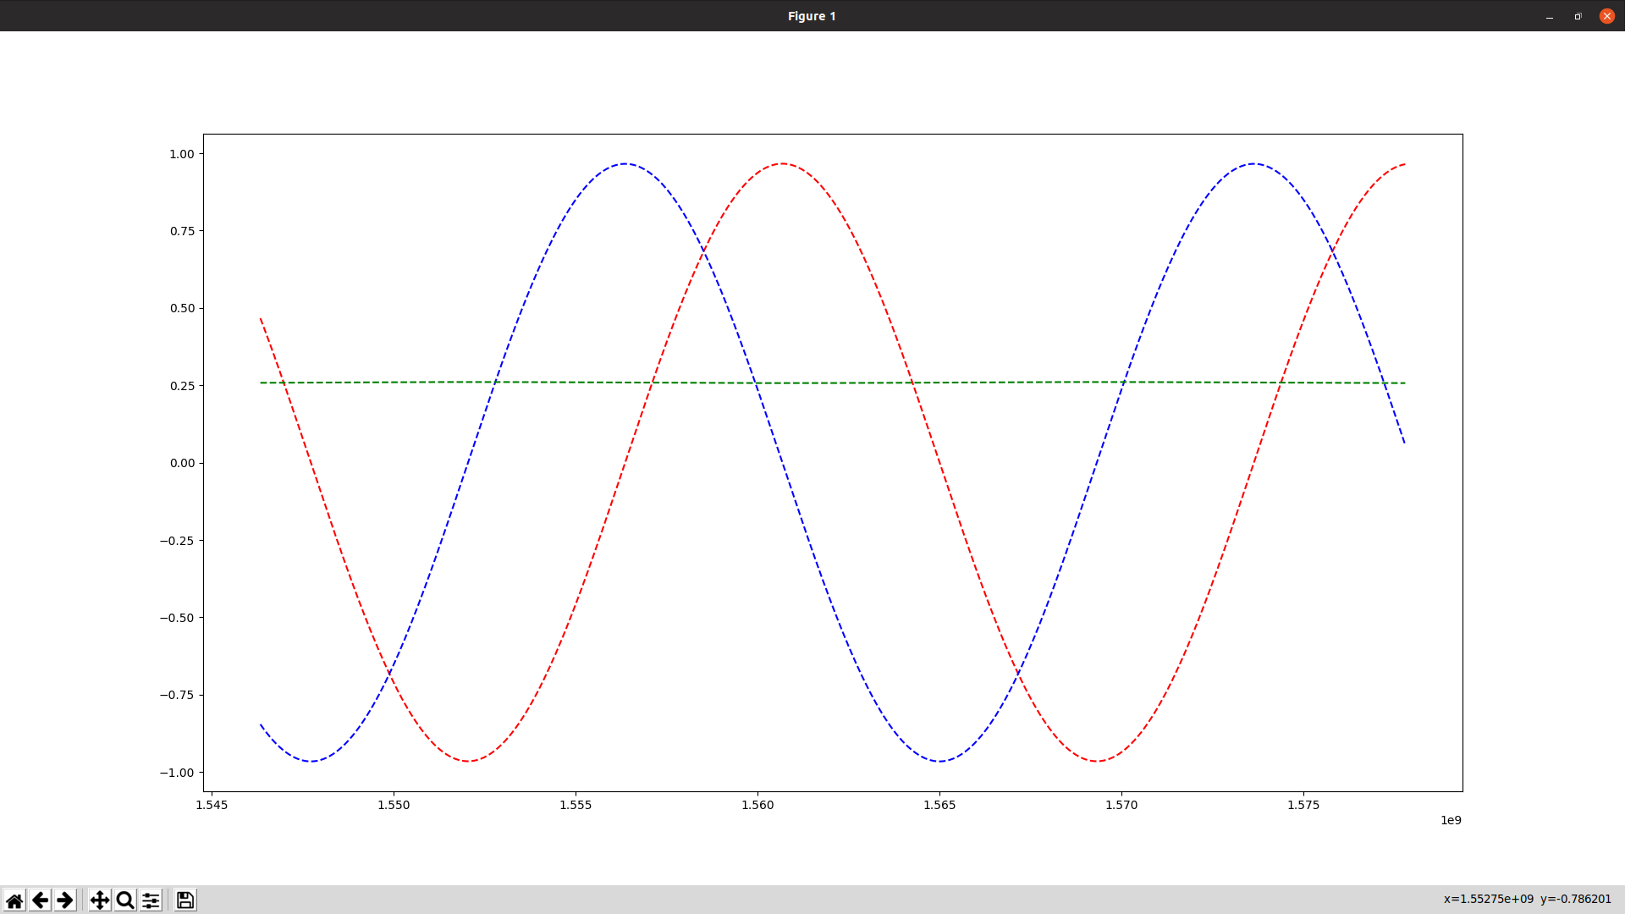Viewport: 1625px width, 914px height.
Task: Activate the Pan axes tool
Action: 100,900
